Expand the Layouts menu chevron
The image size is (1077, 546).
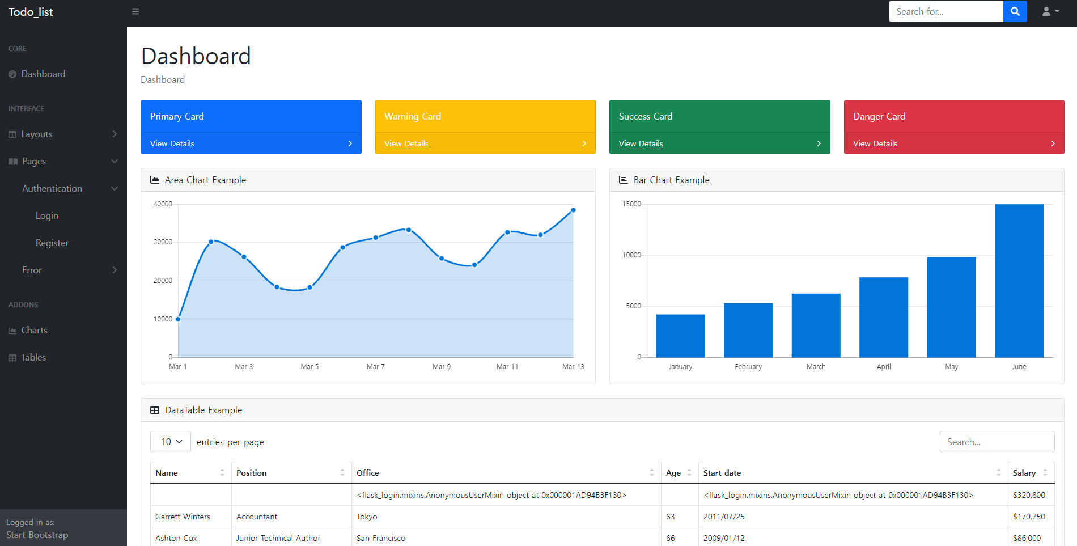coord(115,134)
